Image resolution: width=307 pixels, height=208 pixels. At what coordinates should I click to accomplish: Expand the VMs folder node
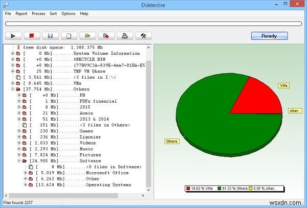(x=13, y=83)
